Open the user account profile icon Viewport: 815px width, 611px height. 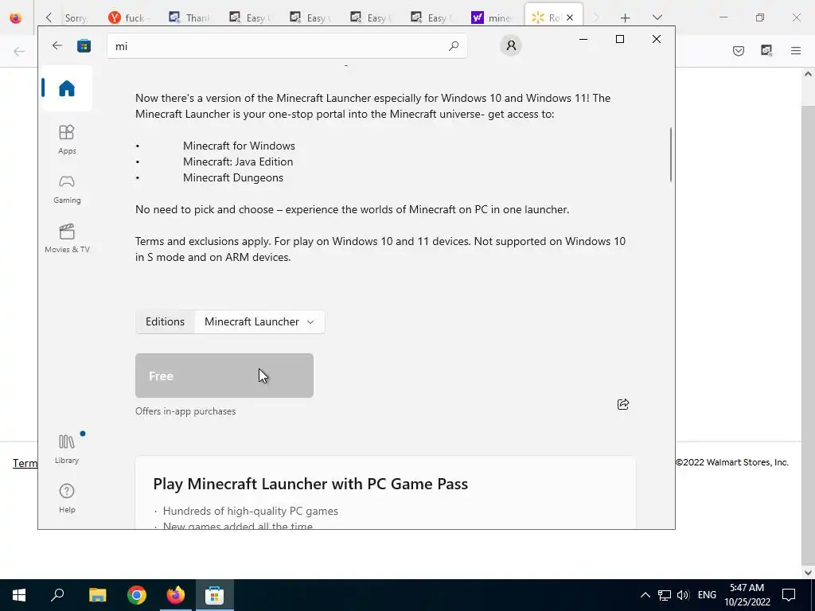point(511,45)
